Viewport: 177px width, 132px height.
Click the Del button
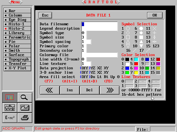point(90,90)
